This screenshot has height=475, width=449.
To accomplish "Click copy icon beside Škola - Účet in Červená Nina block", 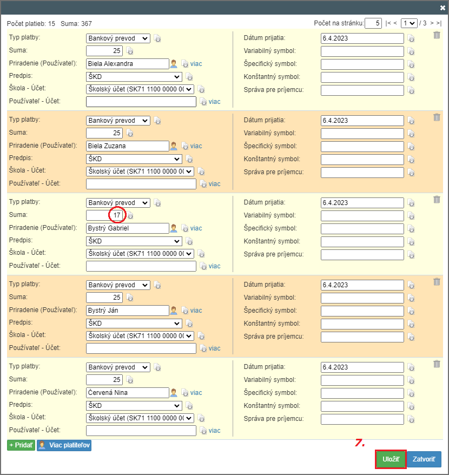I will [x=201, y=418].
